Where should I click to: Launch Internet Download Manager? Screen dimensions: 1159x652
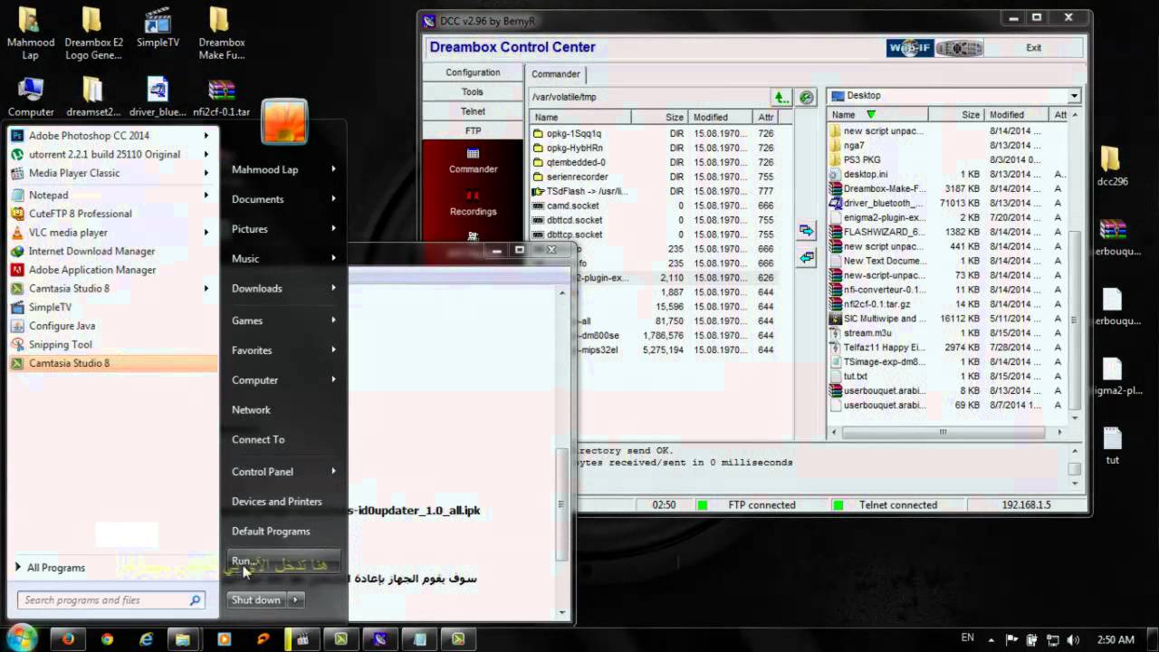click(x=91, y=251)
